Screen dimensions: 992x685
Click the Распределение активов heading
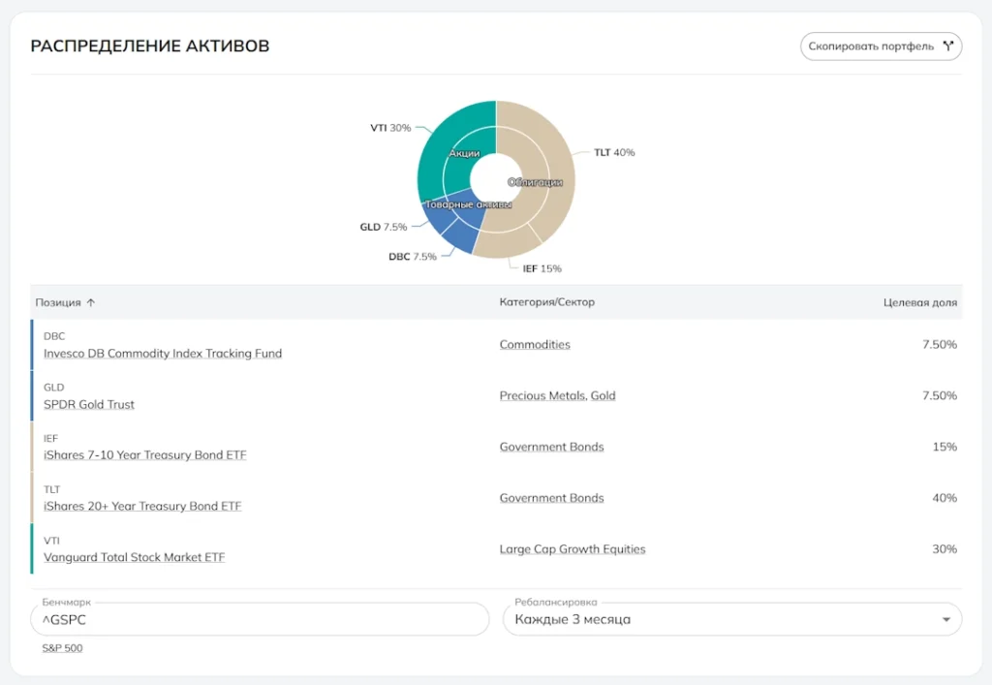coord(150,47)
